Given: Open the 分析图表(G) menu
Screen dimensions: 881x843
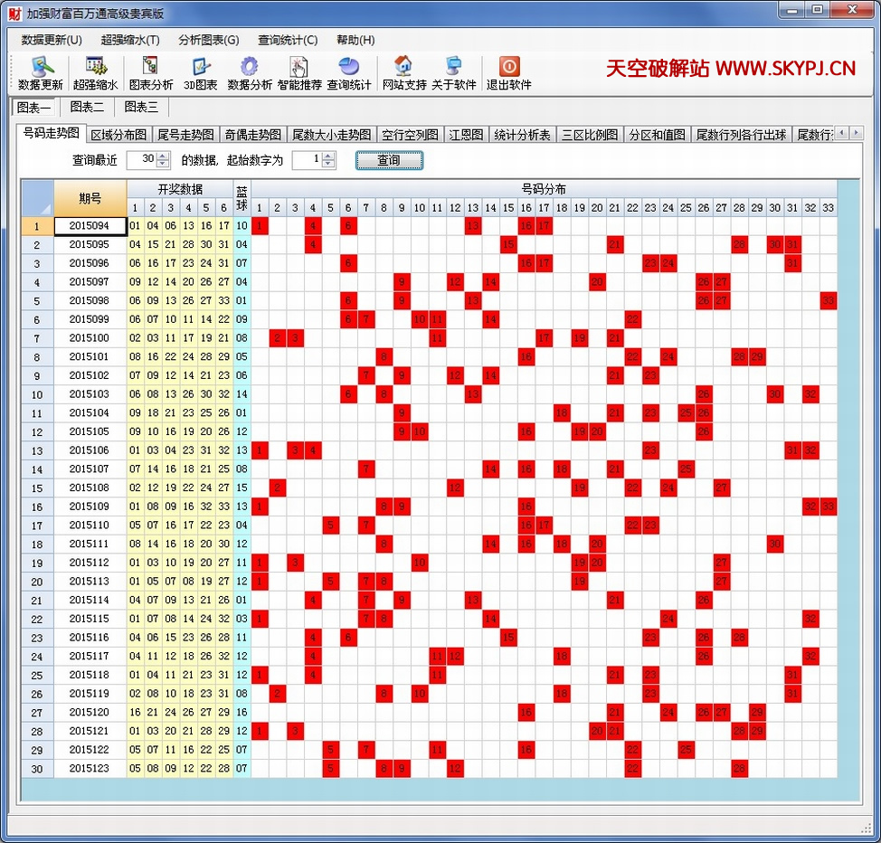Looking at the screenshot, I should [208, 40].
